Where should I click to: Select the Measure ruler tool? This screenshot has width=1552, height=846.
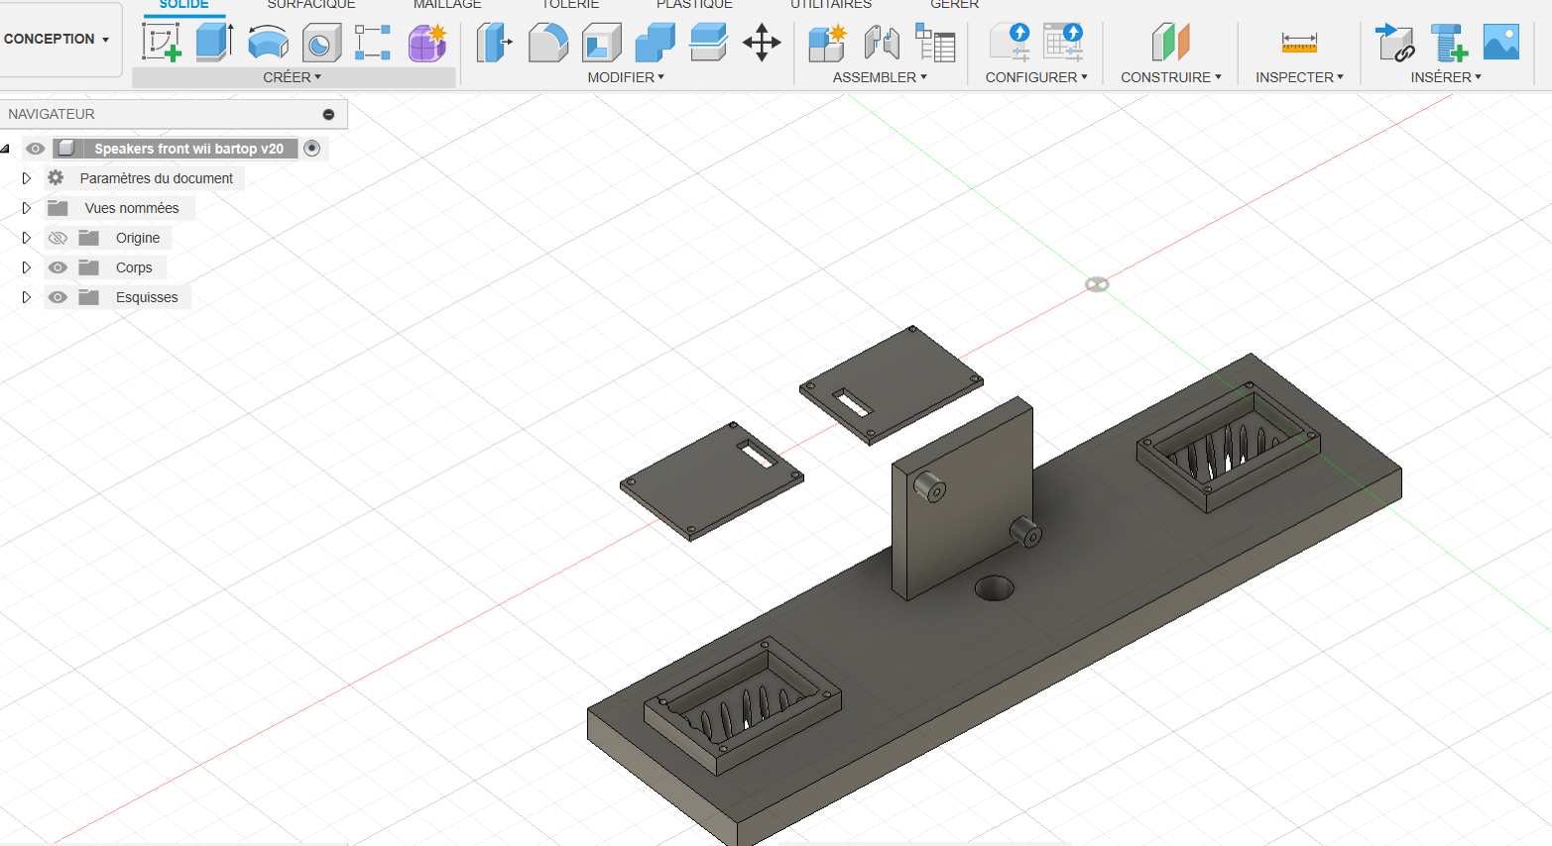tap(1299, 43)
